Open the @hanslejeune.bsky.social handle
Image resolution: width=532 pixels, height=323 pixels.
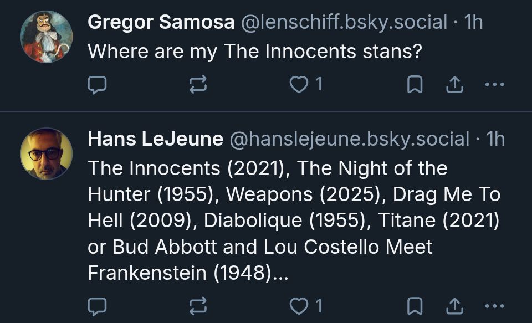coord(349,139)
